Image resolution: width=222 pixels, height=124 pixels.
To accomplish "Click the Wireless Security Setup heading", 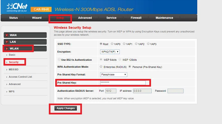I will pos(73,27).
